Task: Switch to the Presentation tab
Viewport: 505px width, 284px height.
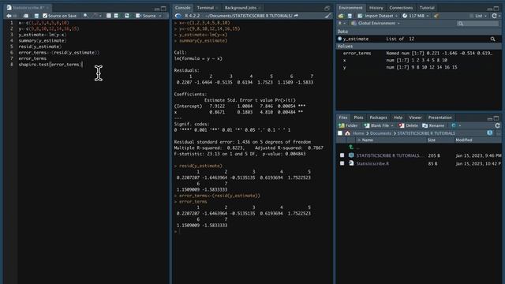Action: pos(440,118)
